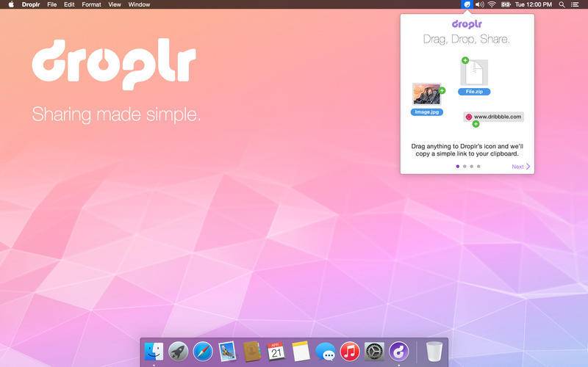This screenshot has width=588, height=367.
Task: Open the Droplr application menu
Action: pyautogui.click(x=31, y=4)
